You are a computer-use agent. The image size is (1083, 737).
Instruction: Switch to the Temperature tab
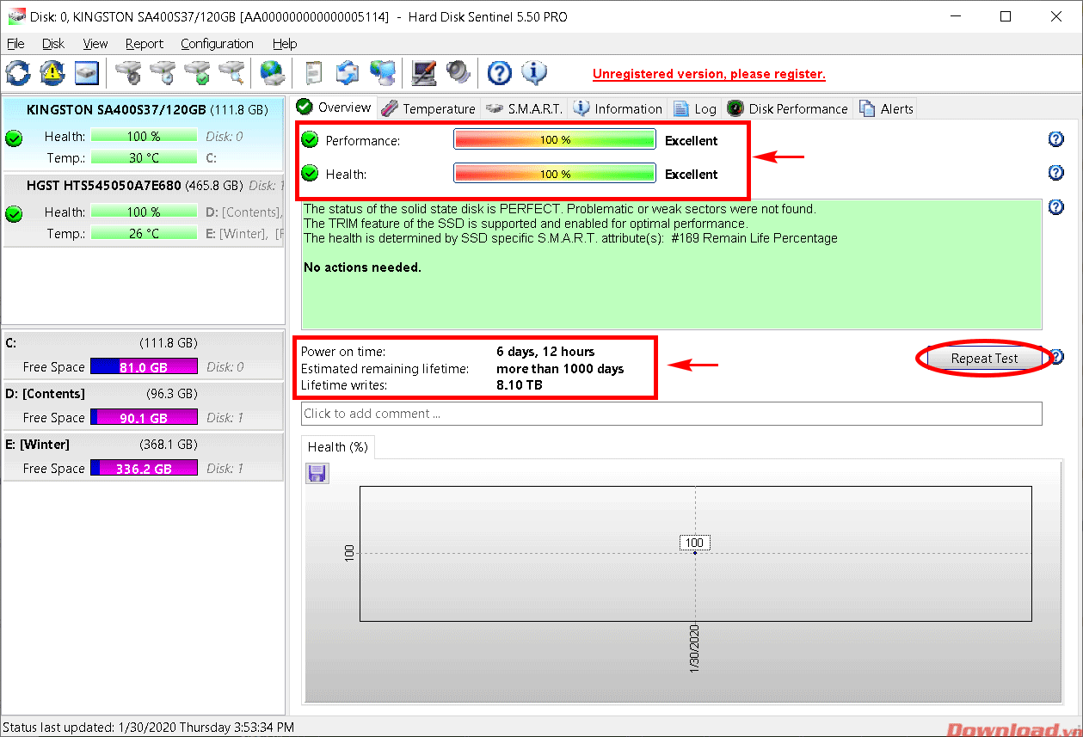click(x=428, y=108)
